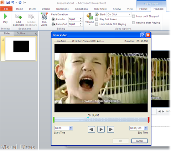Image resolution: width=171 pixels, height=151 pixels.
Task: Click the blue playhead on trim timeline
Action: 88,119
